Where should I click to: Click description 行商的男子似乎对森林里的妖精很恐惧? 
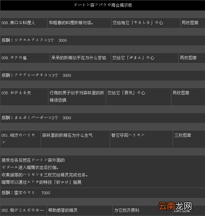click(77, 96)
